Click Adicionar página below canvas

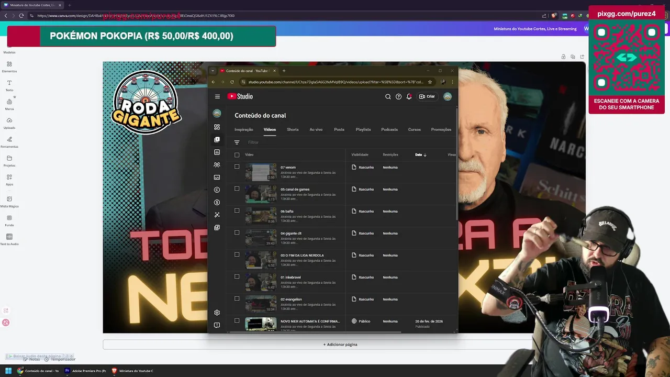tap(340, 345)
